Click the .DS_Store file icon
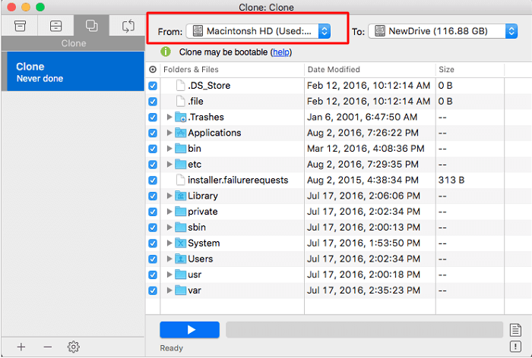Image resolution: width=532 pixels, height=358 pixels. tap(181, 86)
